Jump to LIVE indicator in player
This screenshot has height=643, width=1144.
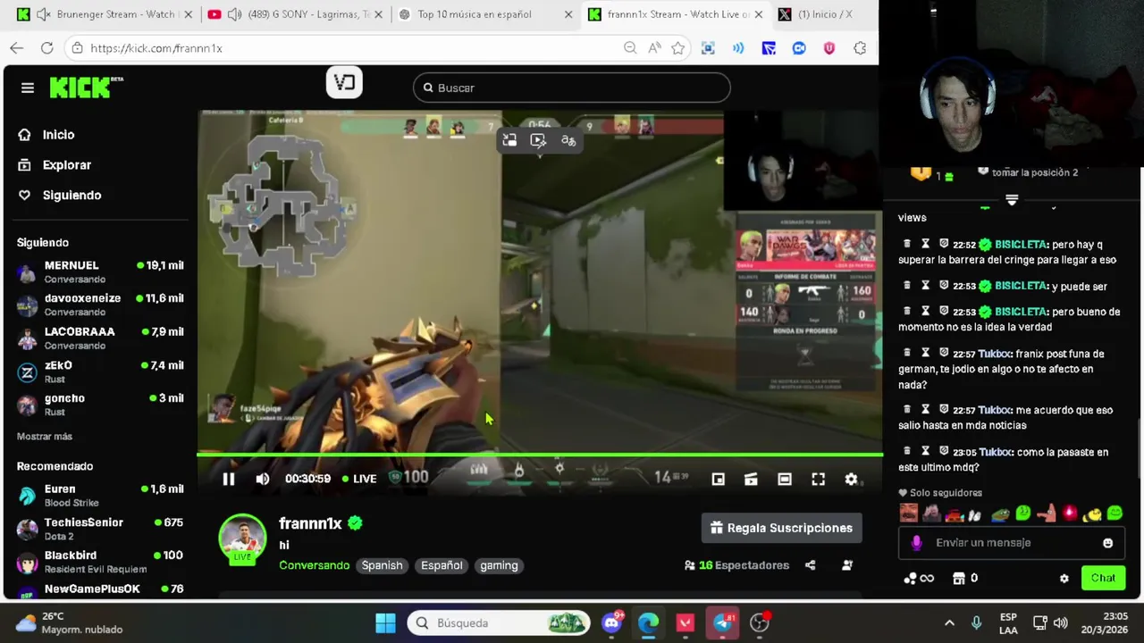point(358,480)
